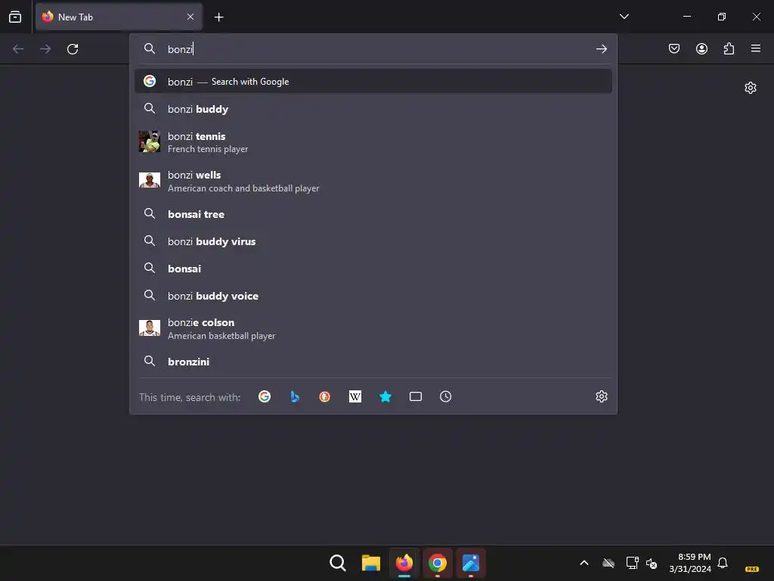Click Firefox icon in taskbar
The height and width of the screenshot is (581, 774).
404,563
